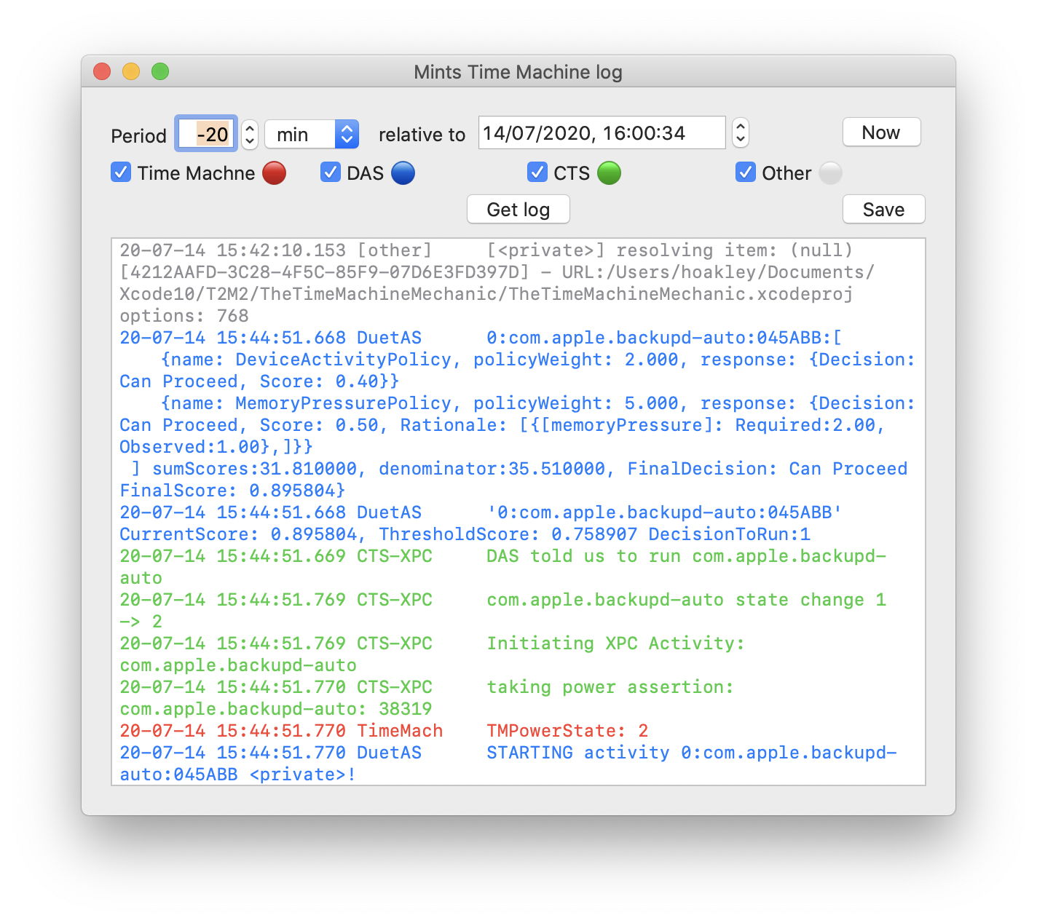Click the Period input field showing -20

coord(206,134)
